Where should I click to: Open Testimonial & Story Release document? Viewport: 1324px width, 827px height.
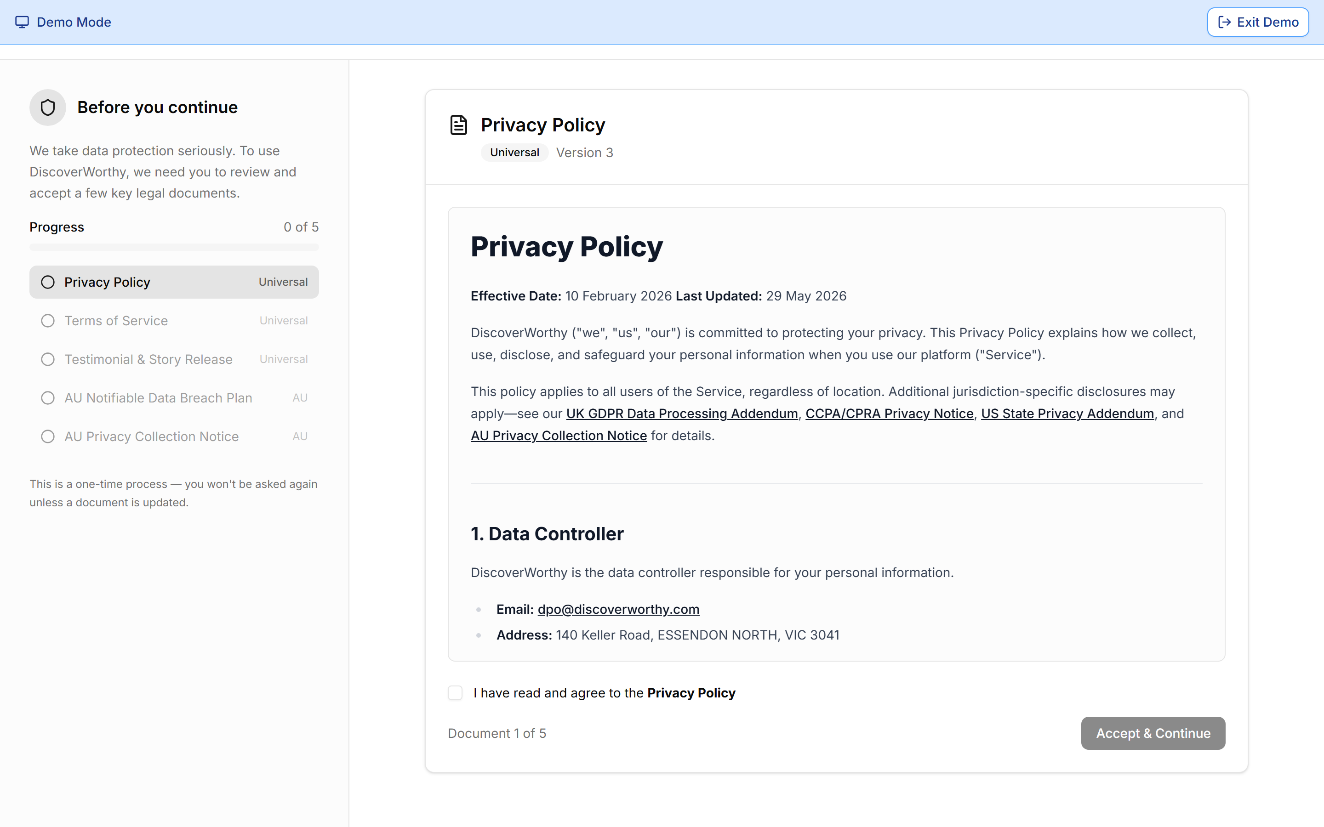pos(174,359)
